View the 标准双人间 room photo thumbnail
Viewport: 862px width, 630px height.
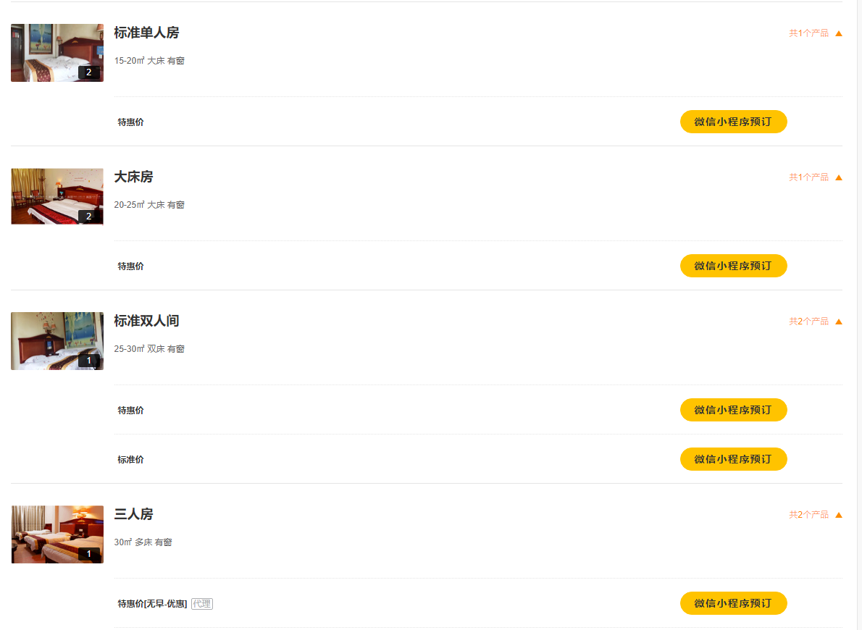(57, 341)
